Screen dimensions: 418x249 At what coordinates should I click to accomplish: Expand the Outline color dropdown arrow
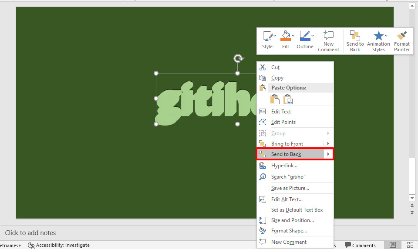[313, 36]
